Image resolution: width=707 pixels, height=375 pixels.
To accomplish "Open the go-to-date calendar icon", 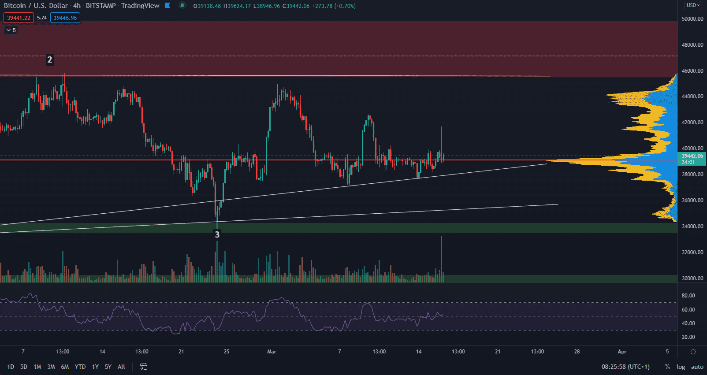I will [144, 367].
